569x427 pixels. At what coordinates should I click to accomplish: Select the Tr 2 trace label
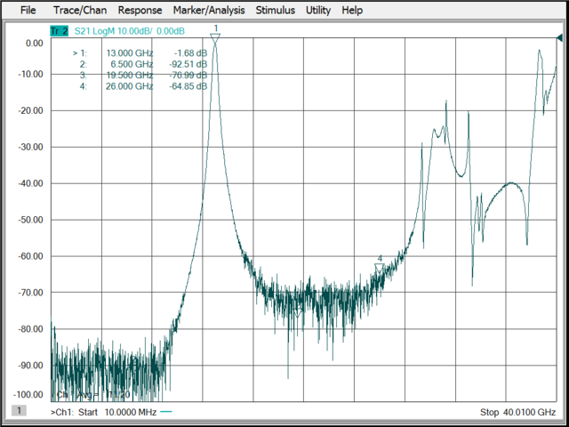[60, 31]
